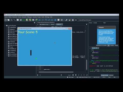Re-run the last script with the green arrow
123x92 pixels.
point(36,20)
